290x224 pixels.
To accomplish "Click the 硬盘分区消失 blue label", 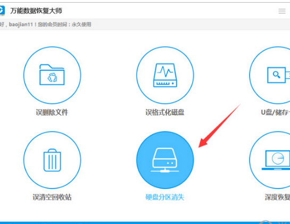I will [x=165, y=197].
